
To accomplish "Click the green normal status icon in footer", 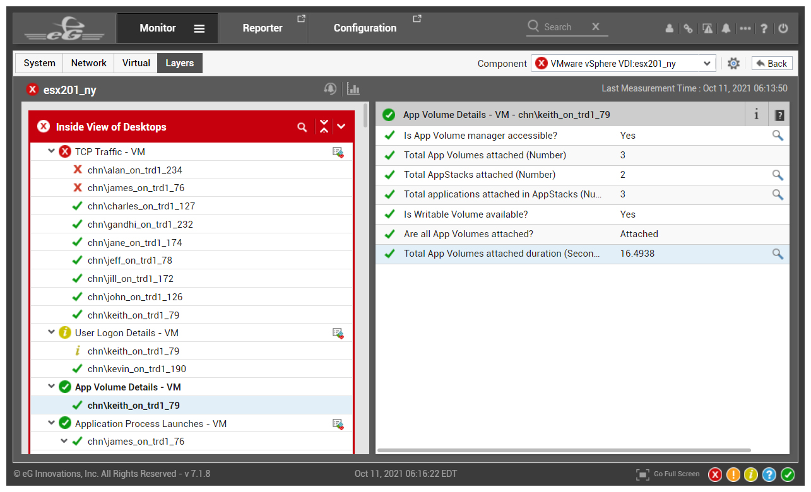I will tap(788, 474).
